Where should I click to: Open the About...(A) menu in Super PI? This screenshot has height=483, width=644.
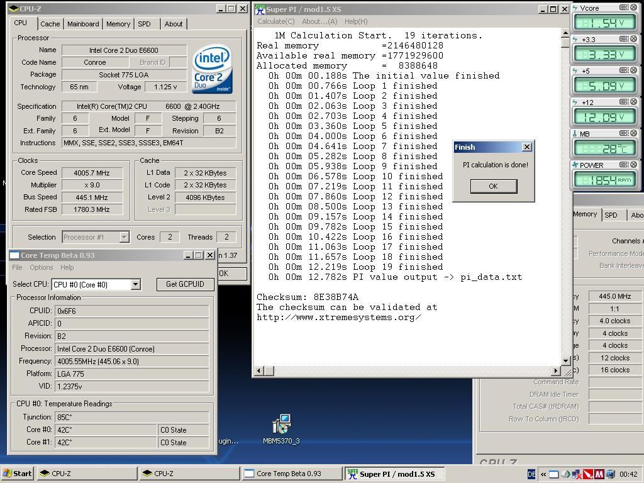pos(319,21)
